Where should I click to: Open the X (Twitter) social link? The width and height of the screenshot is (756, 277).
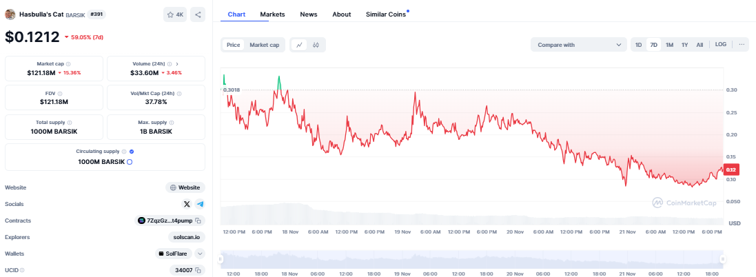(x=187, y=204)
